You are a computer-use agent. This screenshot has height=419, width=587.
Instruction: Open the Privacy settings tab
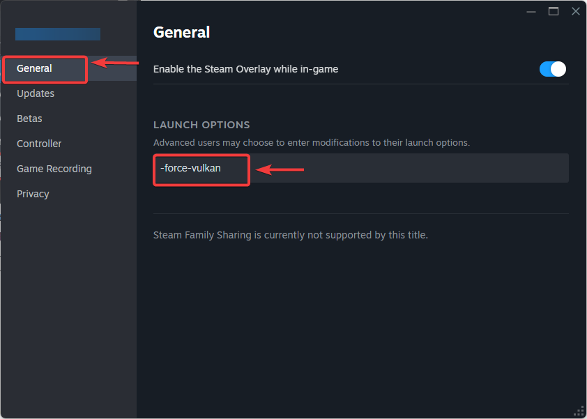click(x=33, y=194)
